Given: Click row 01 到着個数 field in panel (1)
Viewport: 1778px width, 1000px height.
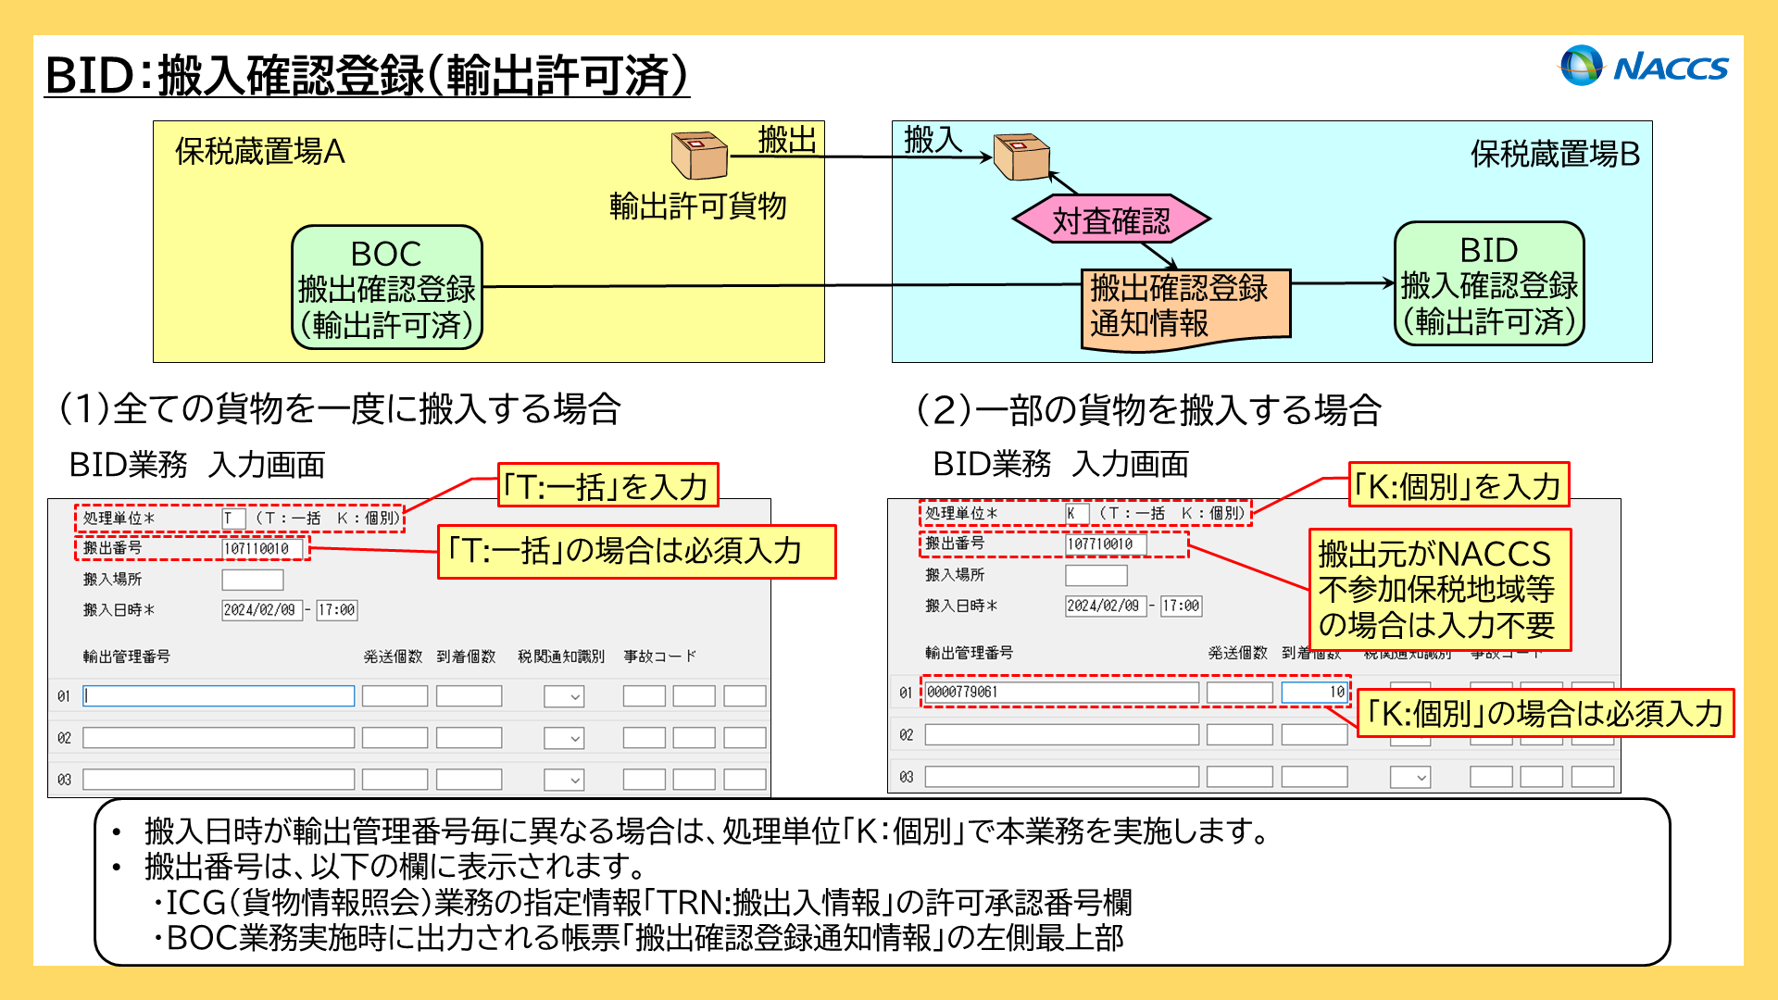Looking at the screenshot, I should pos(469,695).
